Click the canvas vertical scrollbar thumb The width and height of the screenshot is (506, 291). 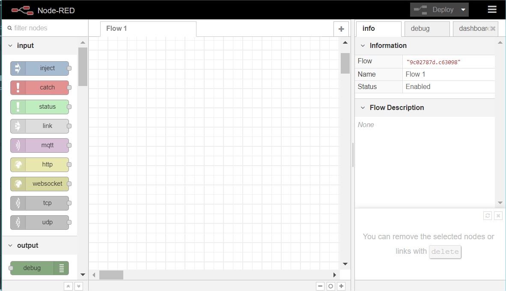click(345, 63)
